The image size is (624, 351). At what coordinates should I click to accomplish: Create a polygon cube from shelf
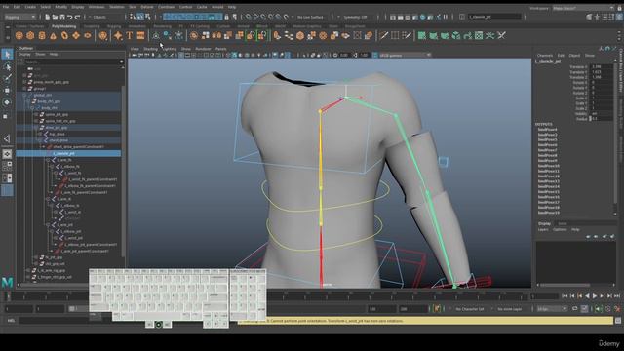click(30, 36)
